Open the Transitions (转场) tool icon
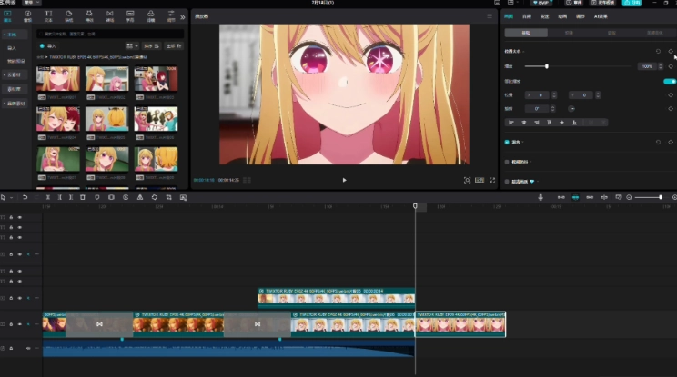This screenshot has width=677, height=377. [x=108, y=15]
